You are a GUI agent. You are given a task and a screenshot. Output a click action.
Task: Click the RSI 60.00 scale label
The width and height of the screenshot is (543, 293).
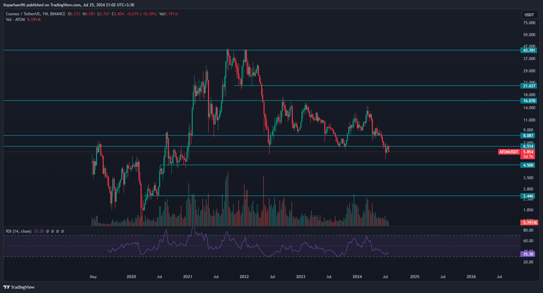528,241
